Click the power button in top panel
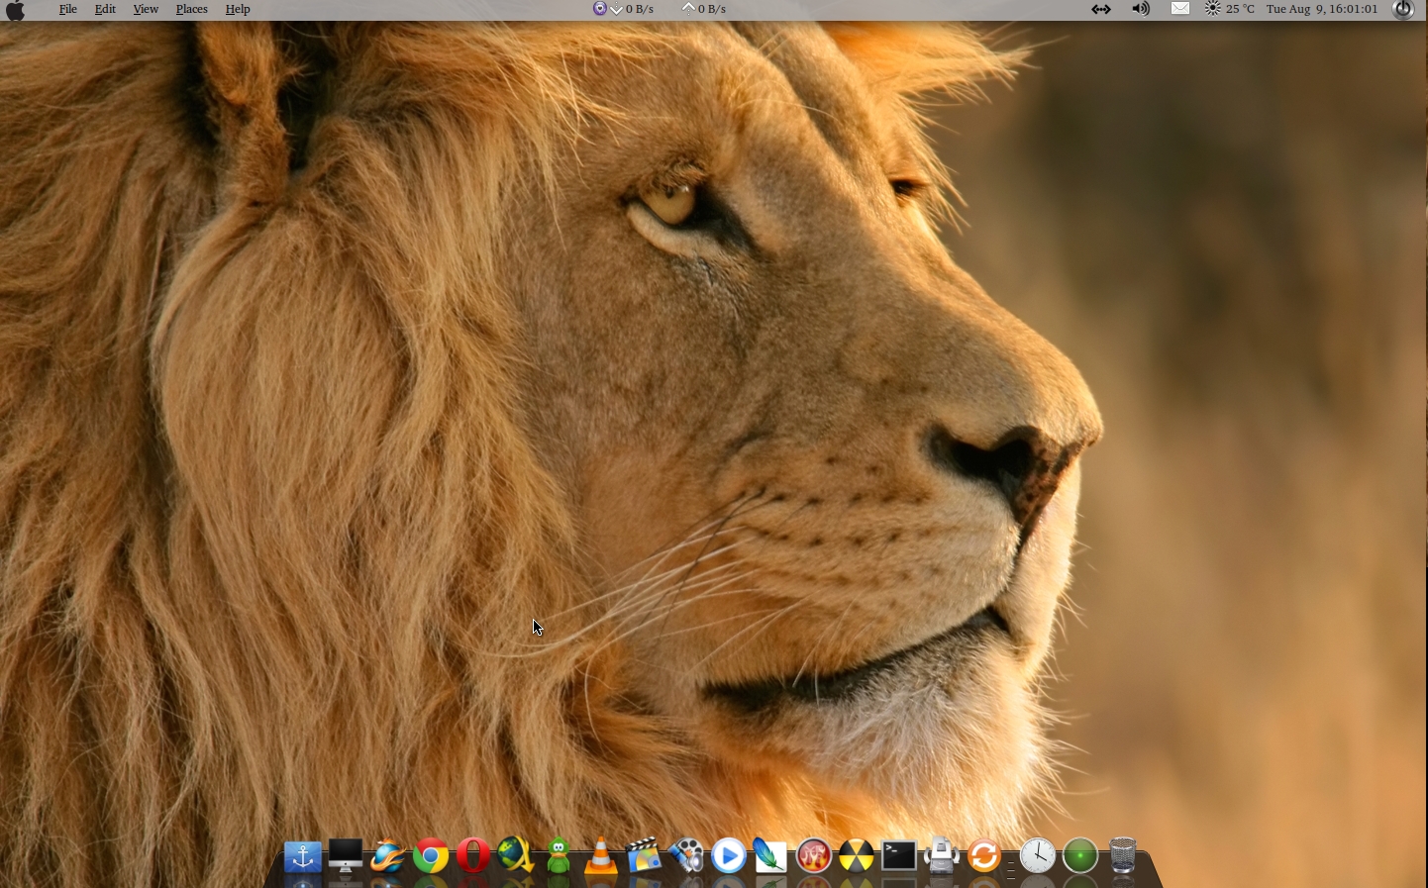The width and height of the screenshot is (1428, 888). click(1403, 9)
